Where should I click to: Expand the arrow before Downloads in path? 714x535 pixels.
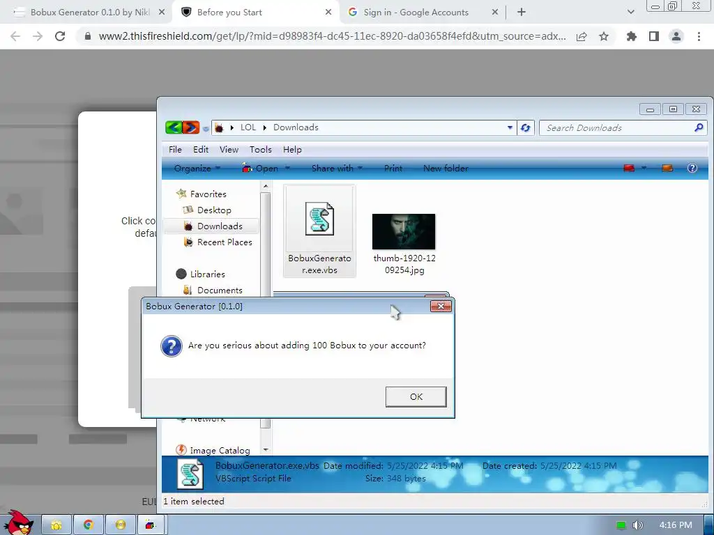coord(264,128)
